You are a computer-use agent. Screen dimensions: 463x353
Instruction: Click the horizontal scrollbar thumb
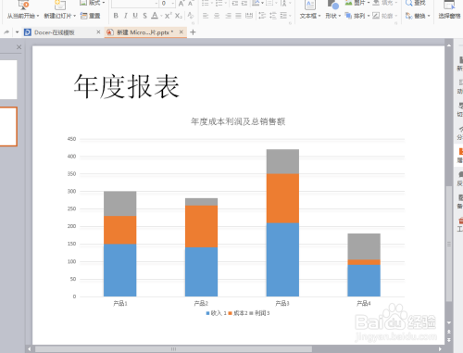(x=173, y=349)
